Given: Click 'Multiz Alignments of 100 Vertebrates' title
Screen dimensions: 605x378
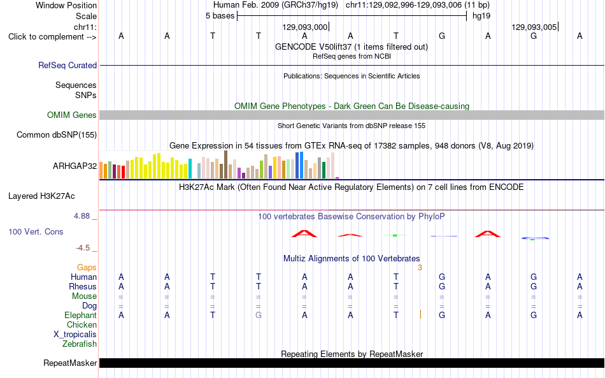Looking at the screenshot, I should click(x=352, y=259).
